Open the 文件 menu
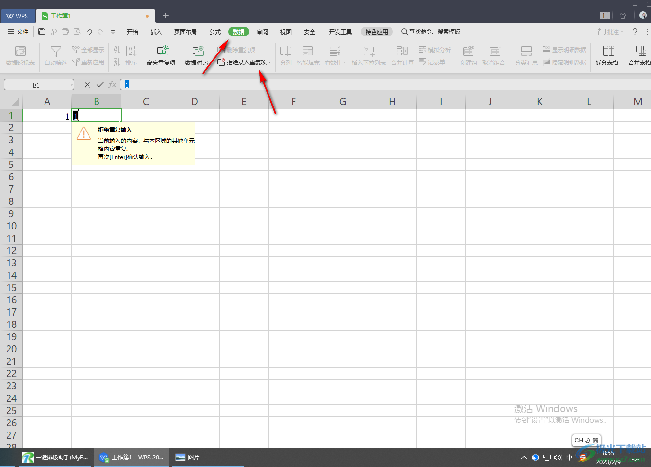651x467 pixels. (18, 32)
